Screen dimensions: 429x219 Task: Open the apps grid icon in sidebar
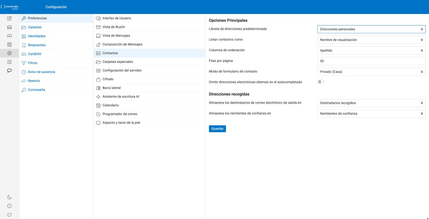coord(9,62)
